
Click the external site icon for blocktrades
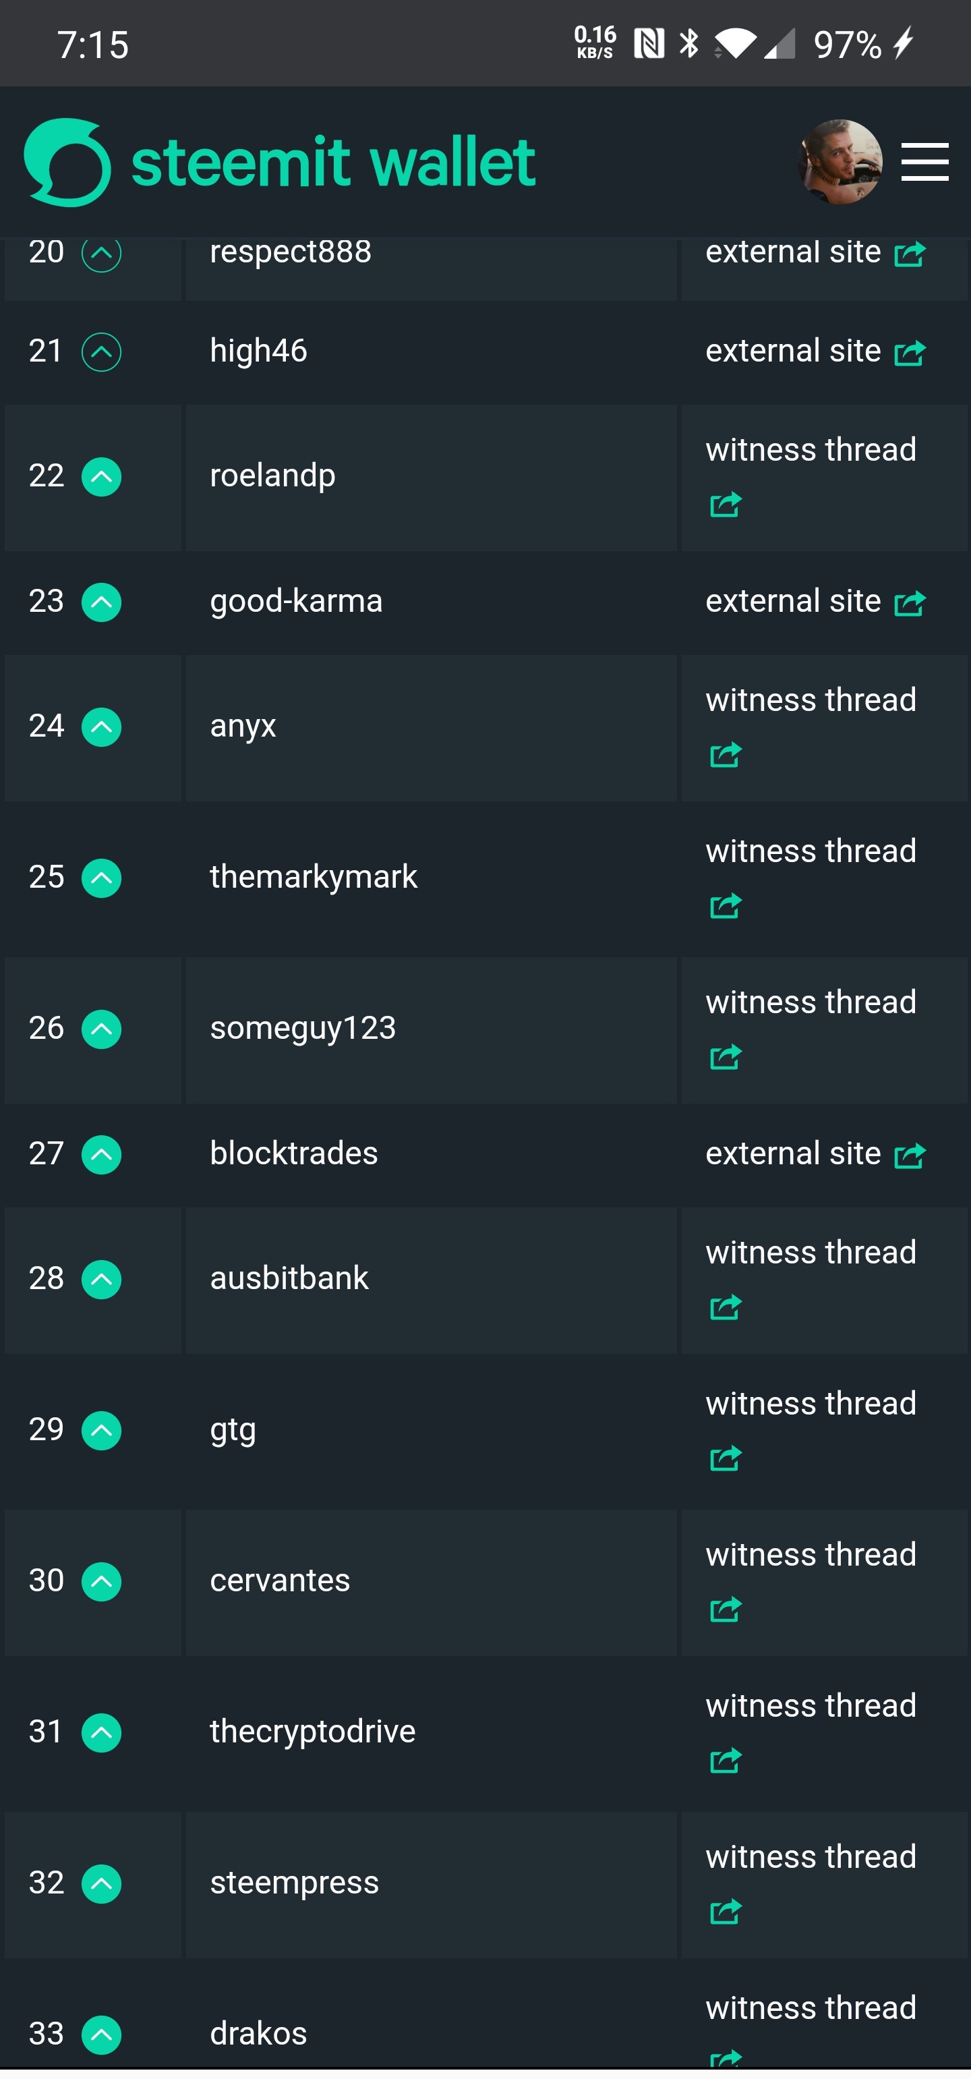coord(910,1156)
